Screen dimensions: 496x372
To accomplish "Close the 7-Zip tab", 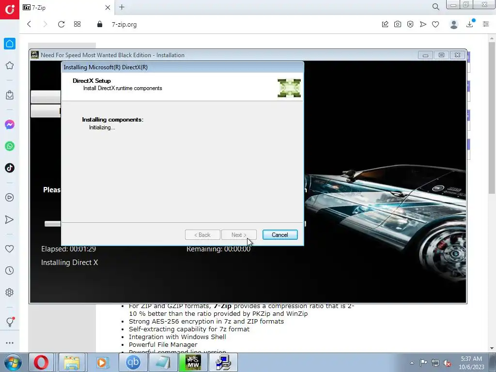I will pyautogui.click(x=108, y=8).
